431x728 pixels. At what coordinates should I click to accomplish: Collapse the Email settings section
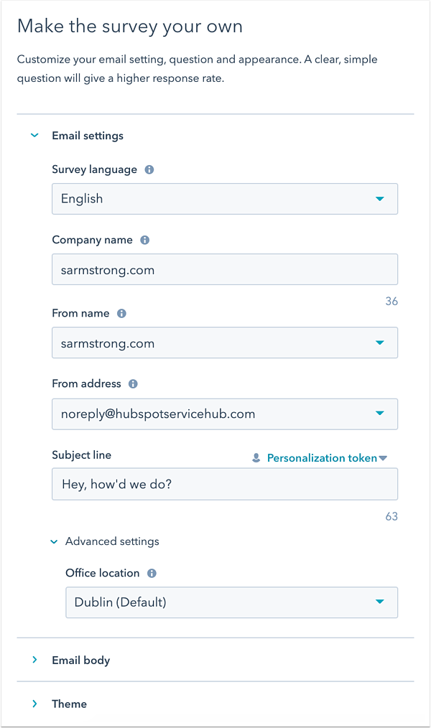coord(34,135)
